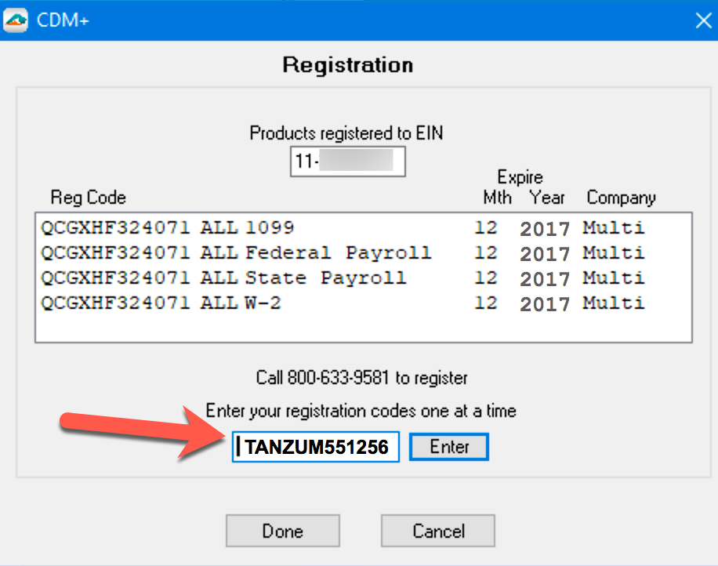Click the Company column header
718x566 pixels.
pos(621,198)
